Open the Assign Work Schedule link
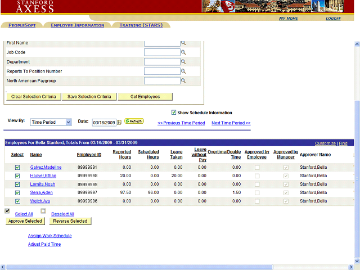The width and height of the screenshot is (360, 270). click(49, 236)
